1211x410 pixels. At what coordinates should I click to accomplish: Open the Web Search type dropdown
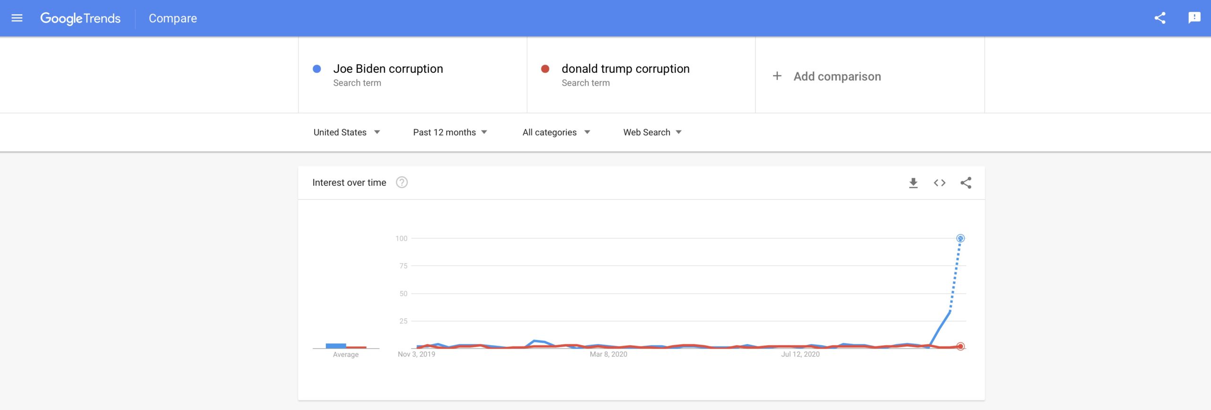pyautogui.click(x=652, y=132)
